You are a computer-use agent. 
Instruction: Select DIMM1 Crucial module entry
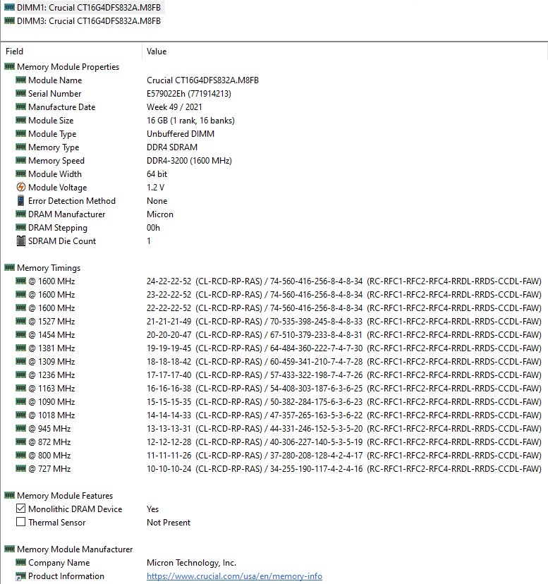[x=89, y=8]
